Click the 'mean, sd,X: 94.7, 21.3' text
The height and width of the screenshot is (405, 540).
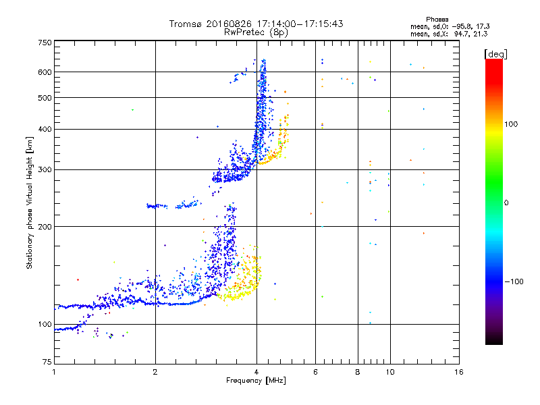pos(449,34)
